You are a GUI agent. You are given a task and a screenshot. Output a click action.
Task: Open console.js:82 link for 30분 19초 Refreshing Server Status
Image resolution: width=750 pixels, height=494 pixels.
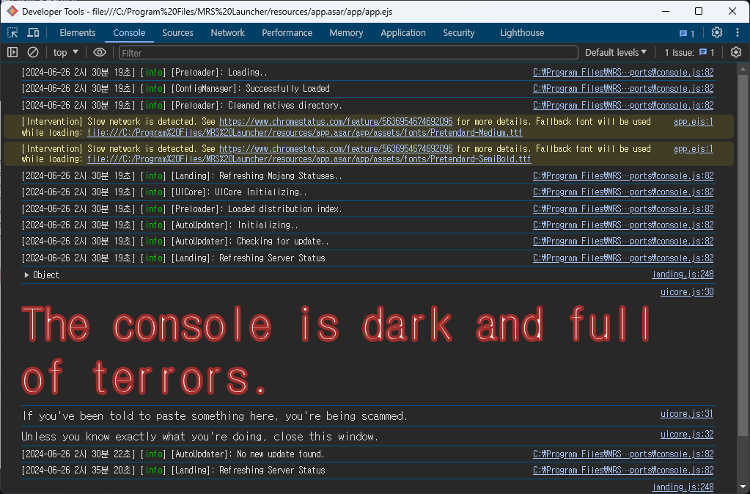[623, 258]
